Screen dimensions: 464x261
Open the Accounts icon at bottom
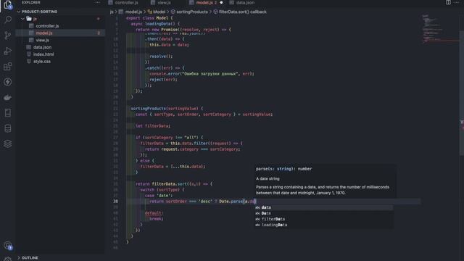pos(8,245)
